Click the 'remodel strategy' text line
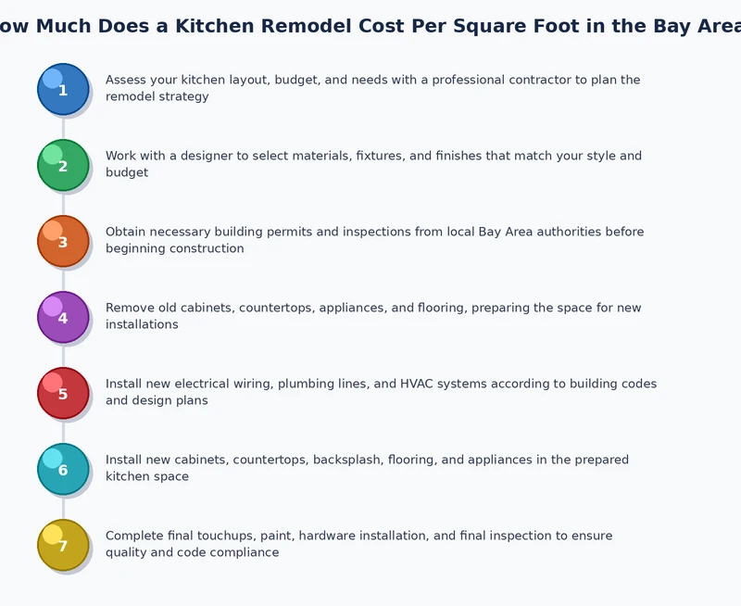 [157, 96]
